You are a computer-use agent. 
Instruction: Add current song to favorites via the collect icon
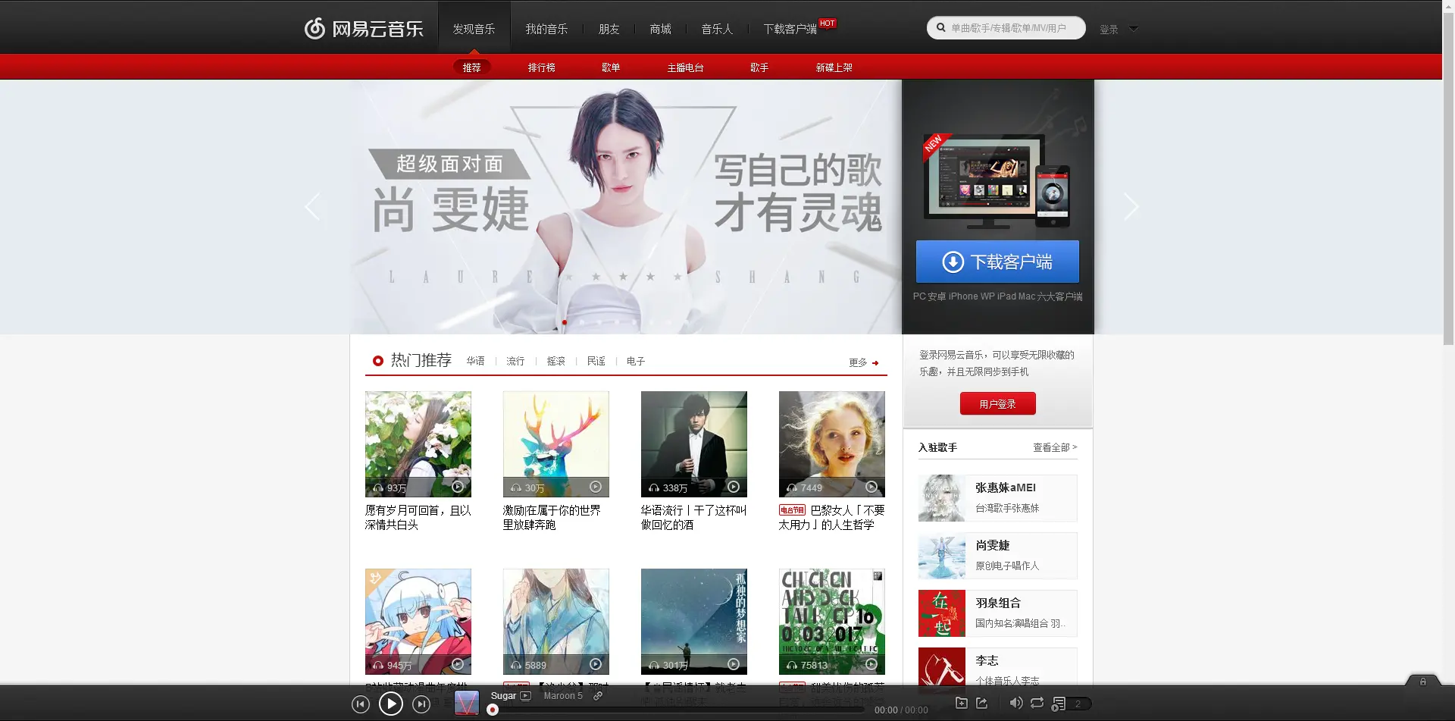[x=962, y=704]
